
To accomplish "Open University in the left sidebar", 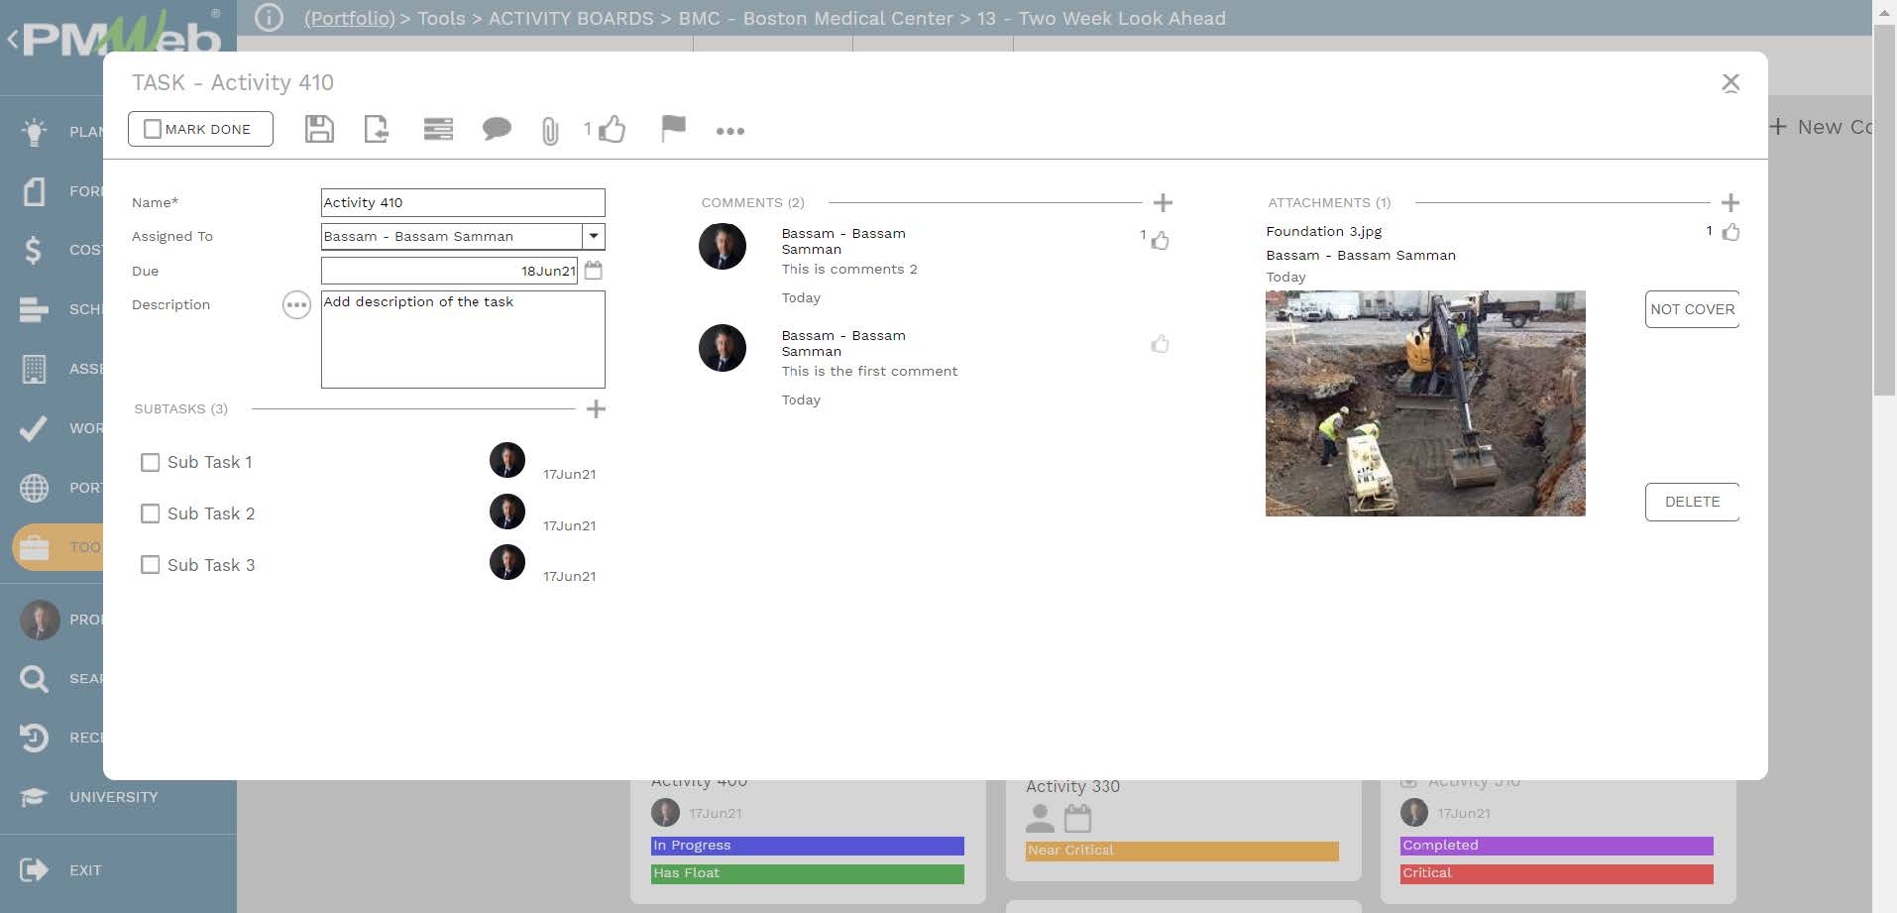I will point(113,797).
